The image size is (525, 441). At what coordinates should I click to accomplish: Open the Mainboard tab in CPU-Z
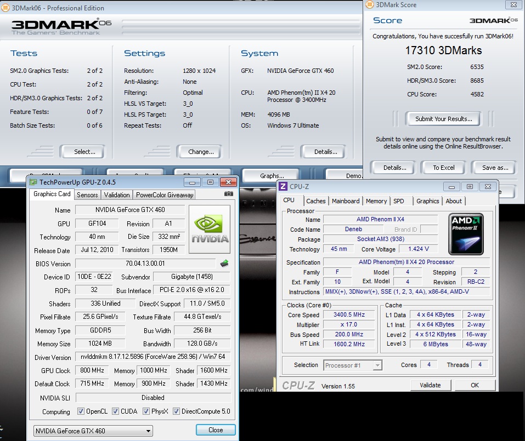coord(346,201)
